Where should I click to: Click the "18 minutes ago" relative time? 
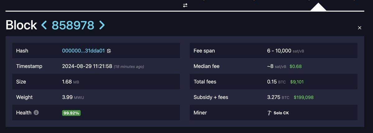coord(129,66)
